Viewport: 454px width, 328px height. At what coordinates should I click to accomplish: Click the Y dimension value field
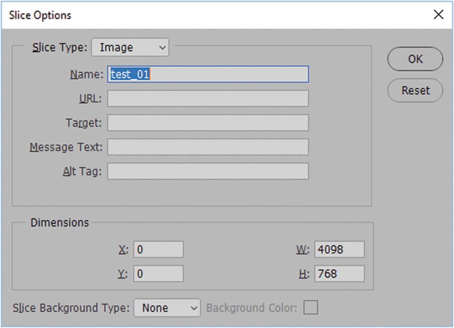click(158, 274)
